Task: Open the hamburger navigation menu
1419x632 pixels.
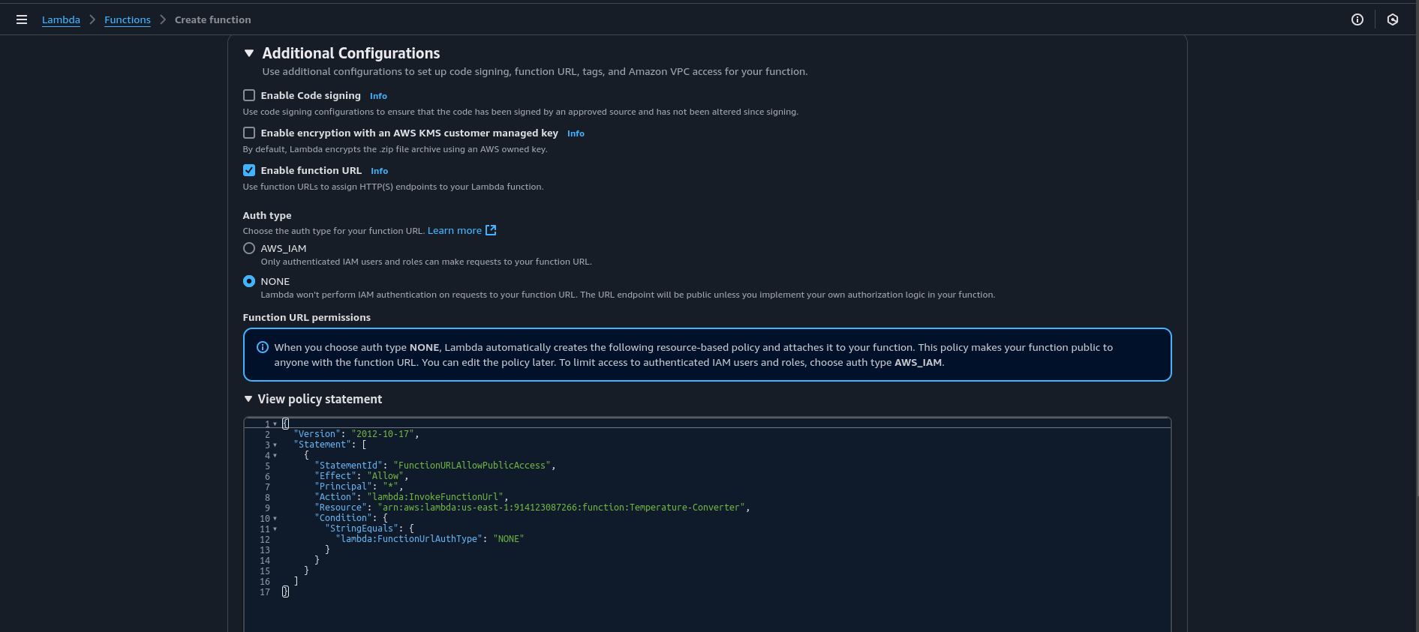Action: click(x=22, y=19)
